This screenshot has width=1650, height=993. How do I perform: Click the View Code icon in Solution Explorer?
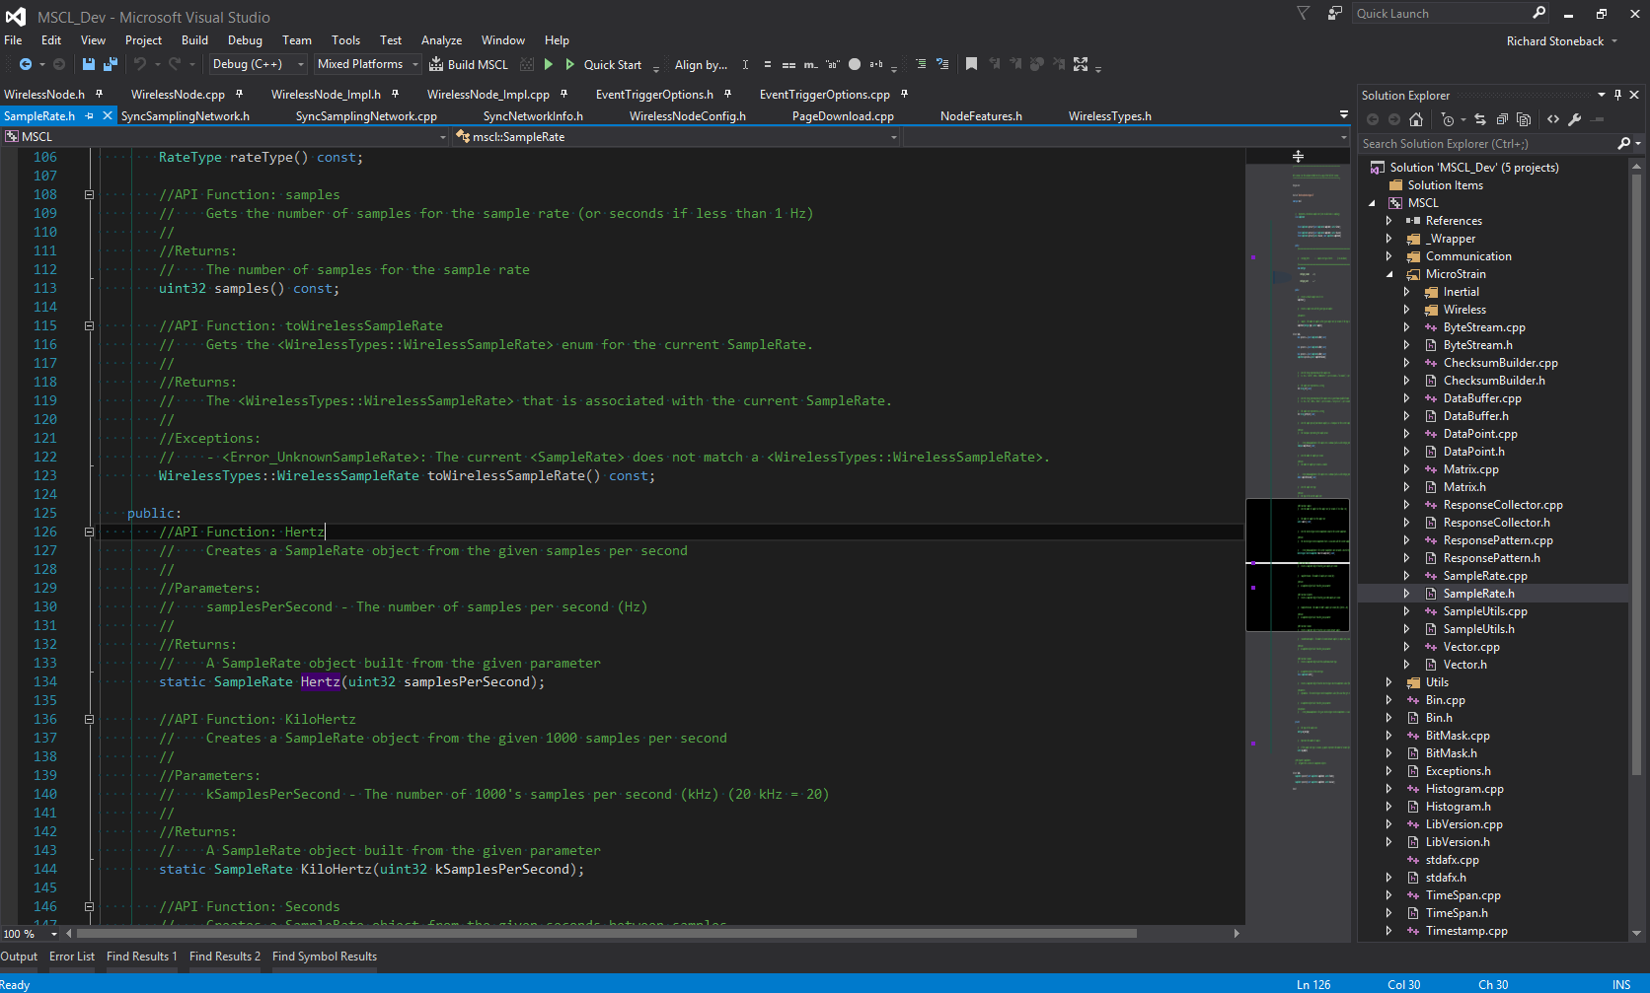click(1553, 119)
